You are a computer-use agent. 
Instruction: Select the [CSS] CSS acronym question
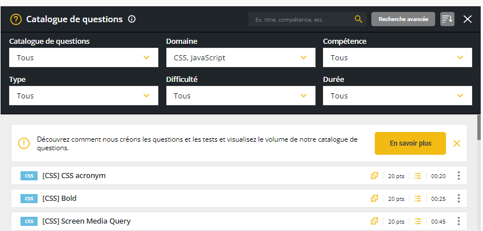tap(239, 176)
